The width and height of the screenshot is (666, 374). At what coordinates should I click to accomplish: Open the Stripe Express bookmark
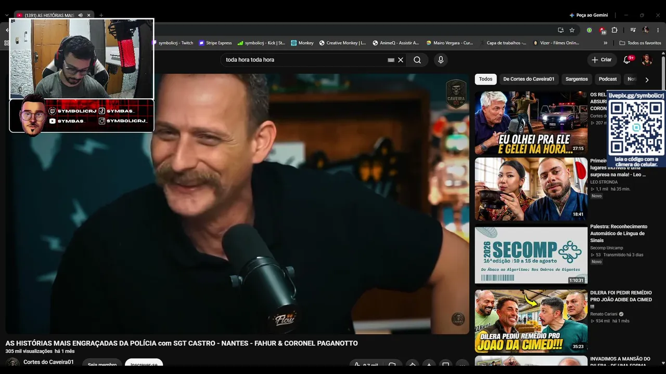(x=215, y=43)
